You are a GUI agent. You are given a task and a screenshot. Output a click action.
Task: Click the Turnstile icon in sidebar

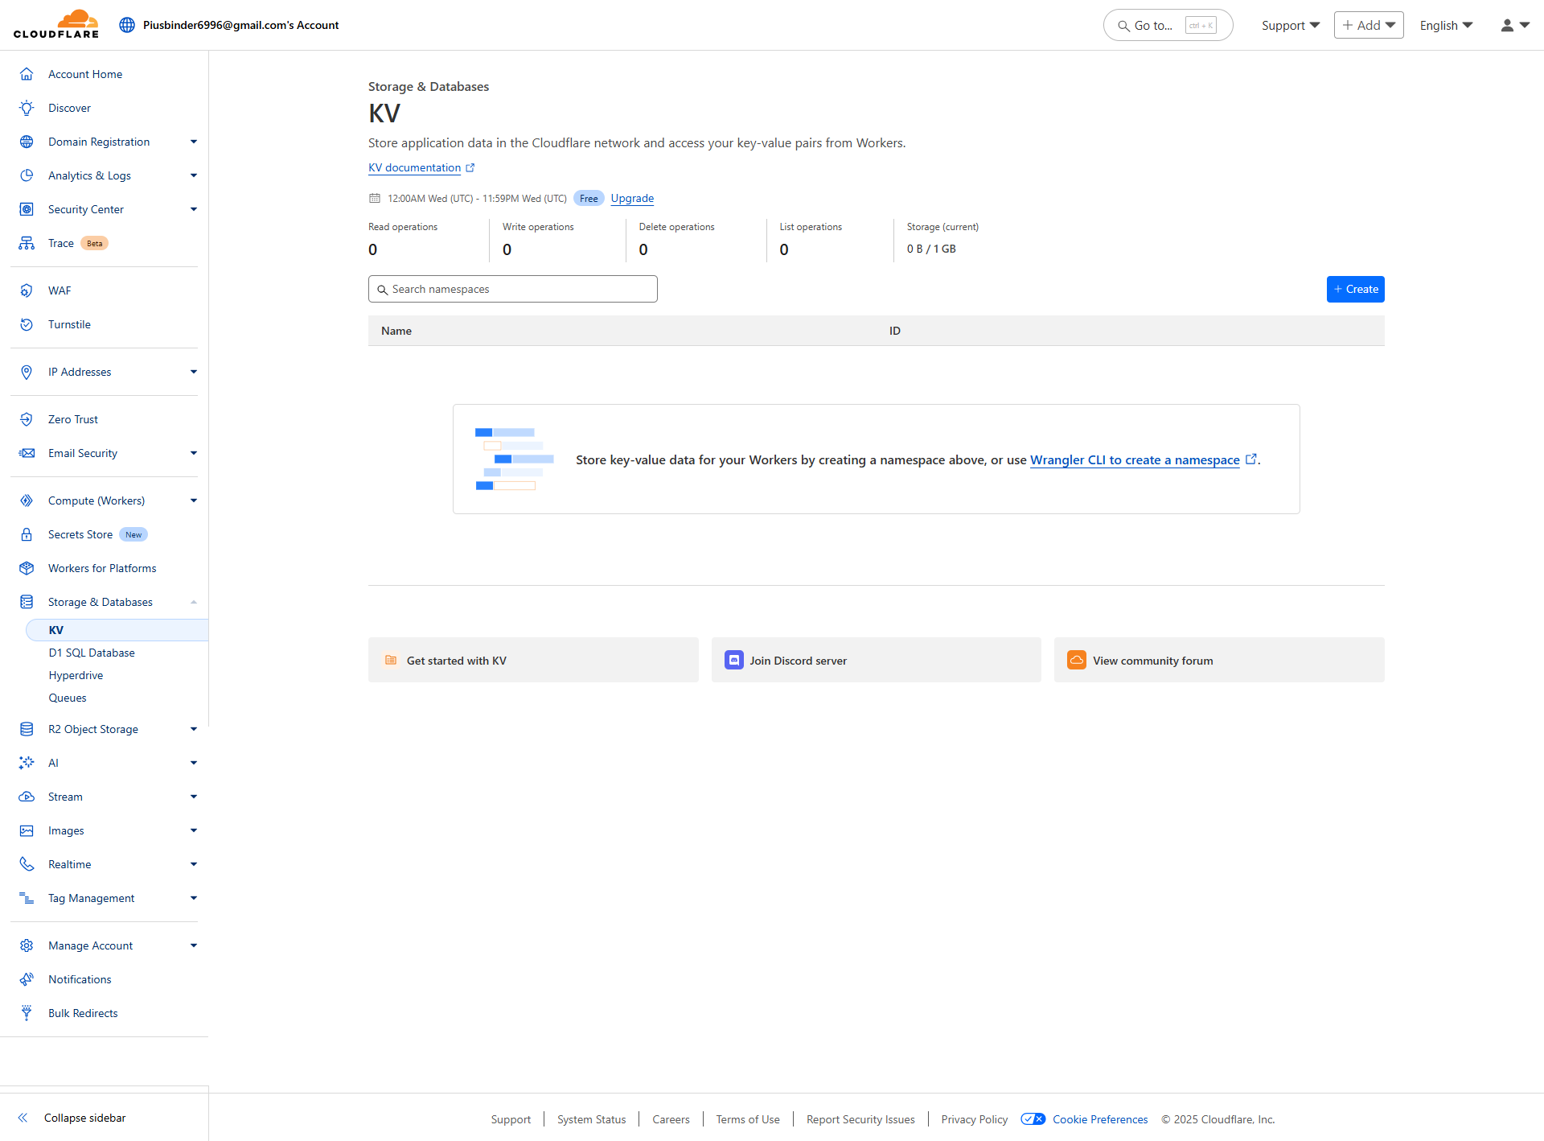click(27, 324)
